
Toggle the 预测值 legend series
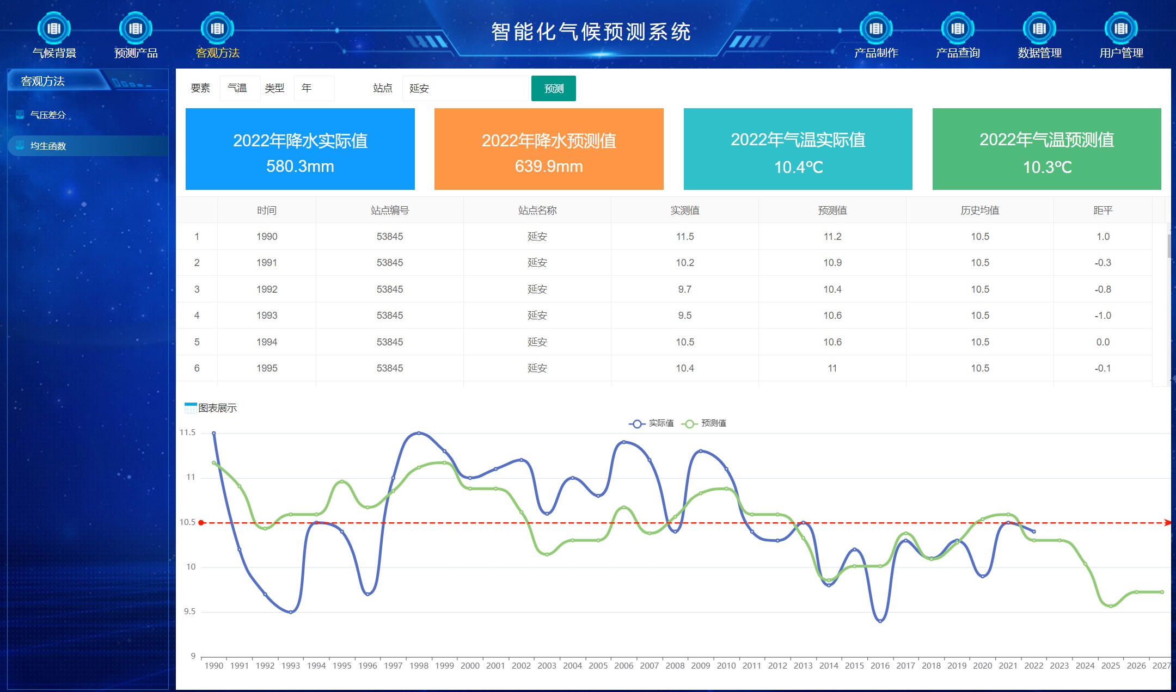(x=704, y=423)
